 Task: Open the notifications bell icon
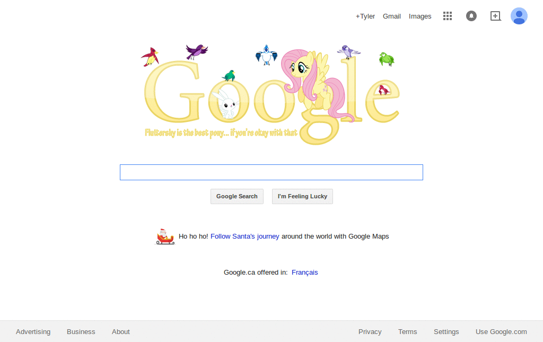tap(471, 16)
